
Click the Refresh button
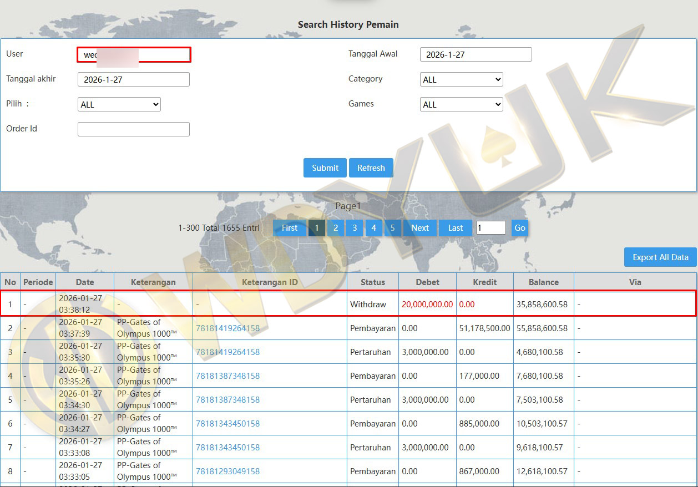371,168
